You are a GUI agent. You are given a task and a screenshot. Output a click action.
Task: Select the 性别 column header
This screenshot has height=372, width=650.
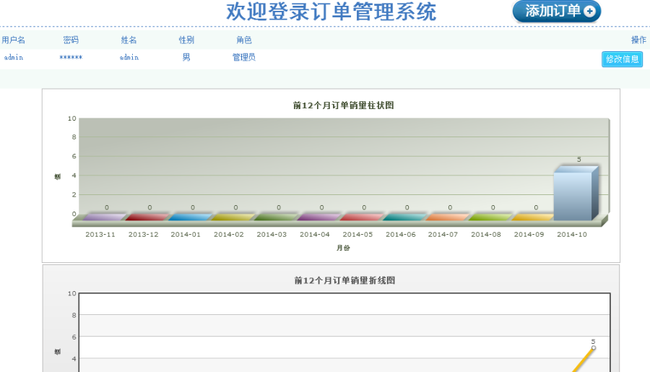tap(186, 40)
